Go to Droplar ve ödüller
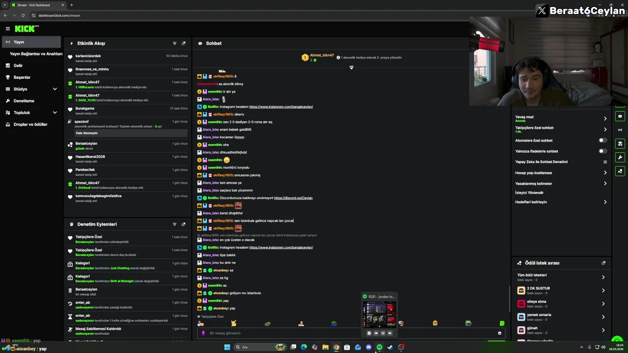The image size is (628, 353). point(31,125)
